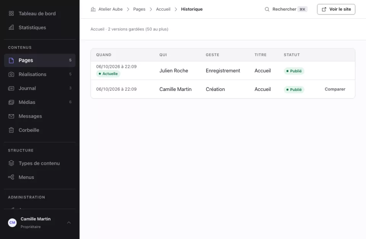The width and height of the screenshot is (366, 239).
Task: Select the Pages document icon
Action: (11, 61)
